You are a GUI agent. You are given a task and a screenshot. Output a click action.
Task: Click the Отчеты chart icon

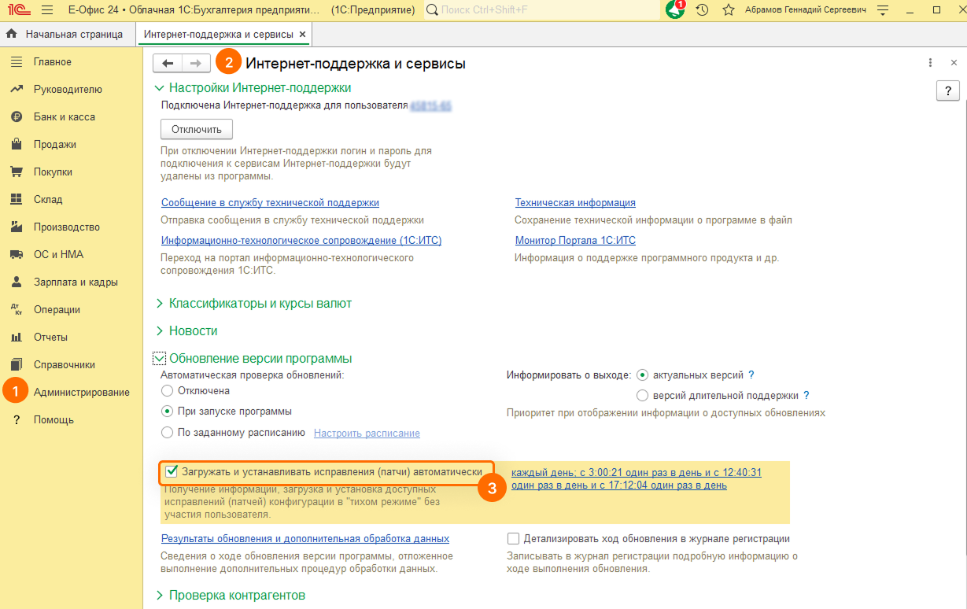tap(16, 338)
